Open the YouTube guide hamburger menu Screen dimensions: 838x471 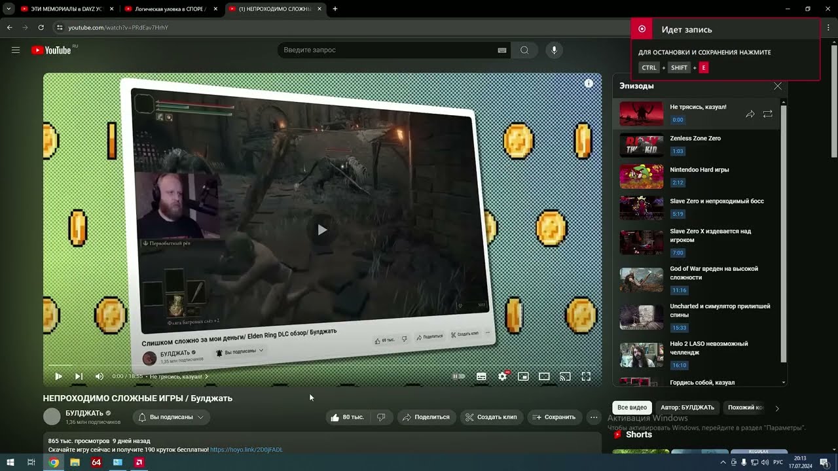coord(16,50)
